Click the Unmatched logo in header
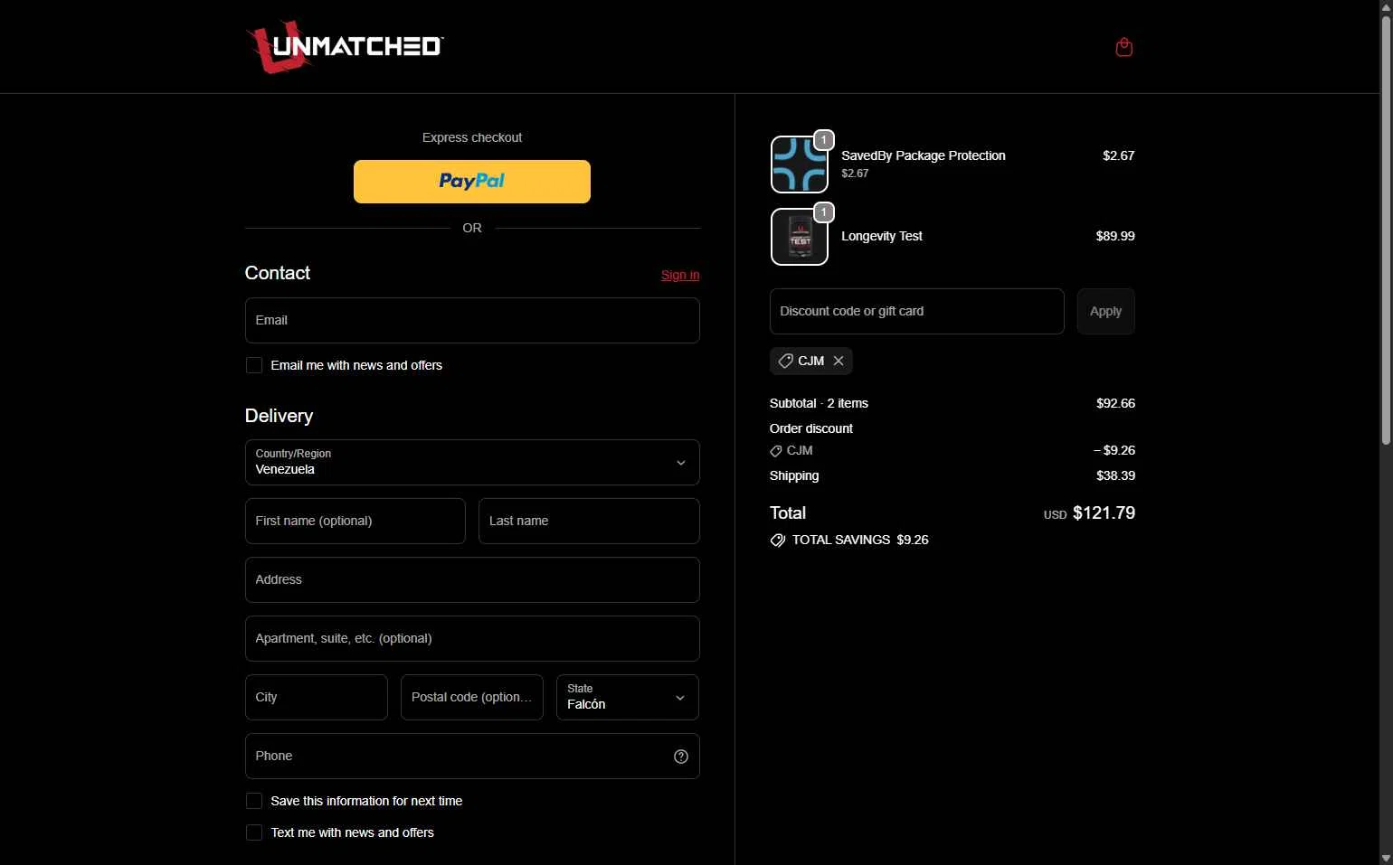The height and width of the screenshot is (865, 1393). 345,47
